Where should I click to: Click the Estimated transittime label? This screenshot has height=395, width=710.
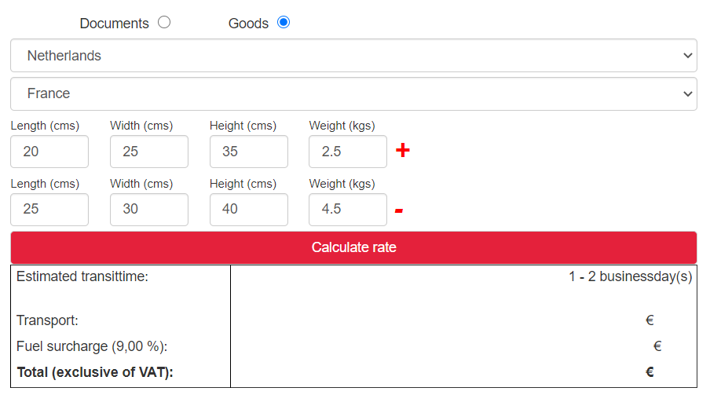tap(82, 276)
